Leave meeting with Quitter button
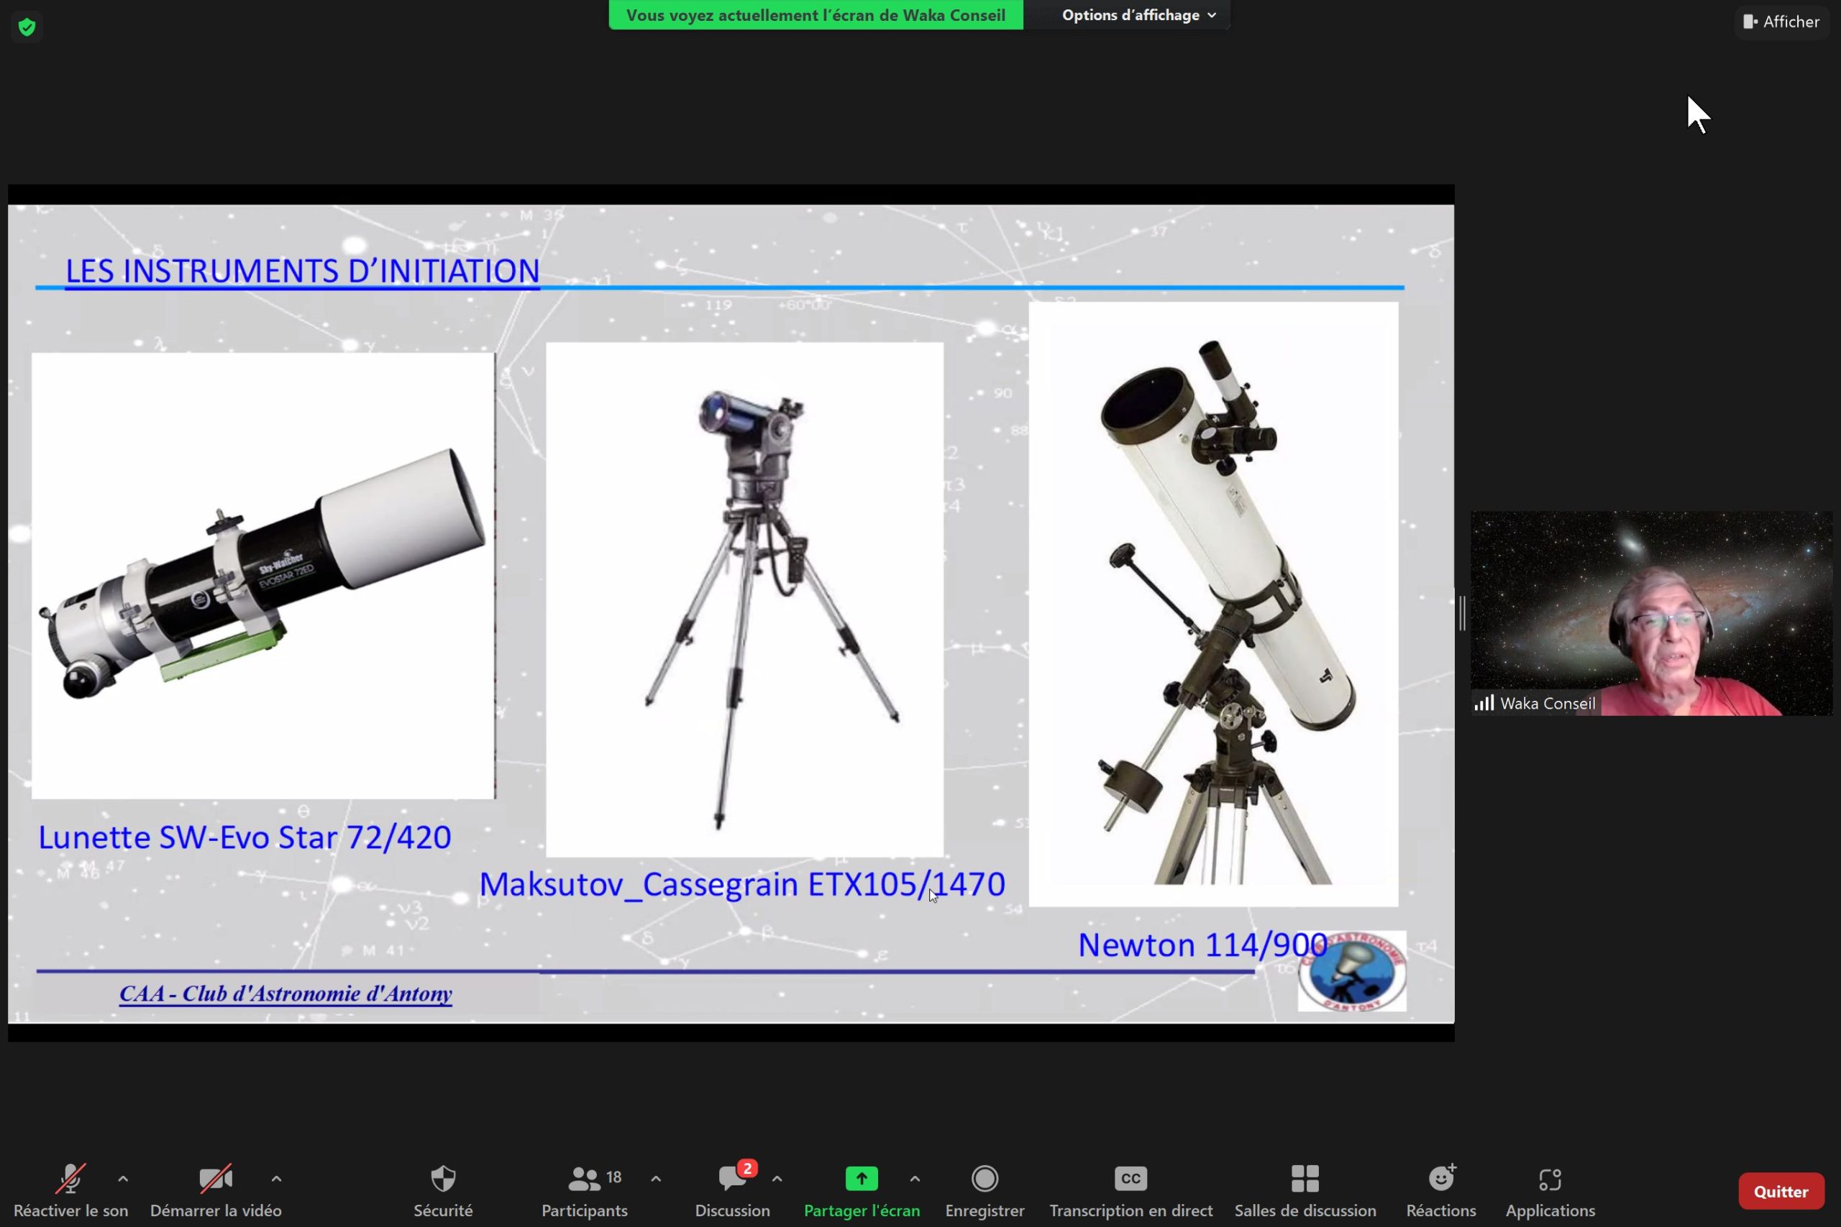This screenshot has width=1841, height=1227. click(1781, 1191)
